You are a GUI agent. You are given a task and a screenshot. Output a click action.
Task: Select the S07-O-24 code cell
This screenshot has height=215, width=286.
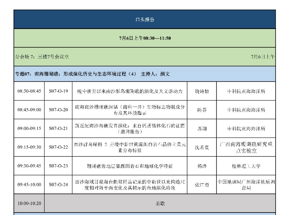click(58, 184)
